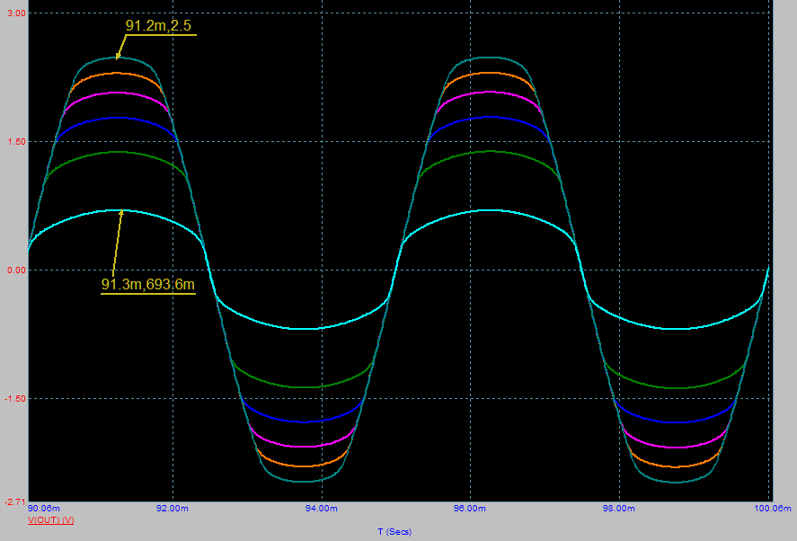Click the 100.06m X-axis end value

(x=769, y=509)
